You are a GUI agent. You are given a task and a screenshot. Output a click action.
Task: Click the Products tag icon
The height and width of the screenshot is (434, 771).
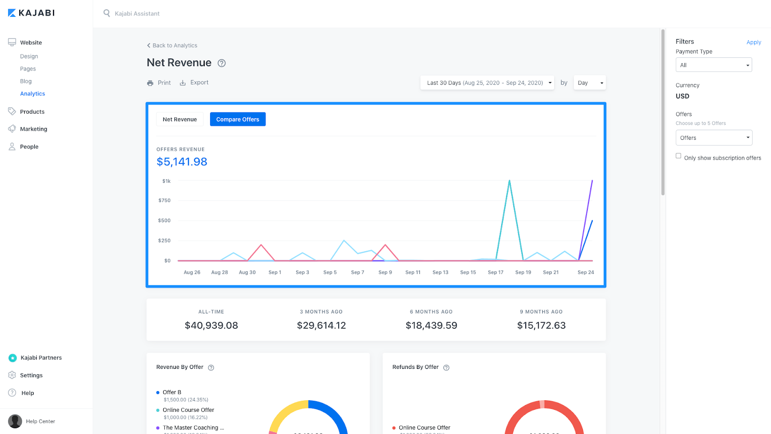pos(12,111)
